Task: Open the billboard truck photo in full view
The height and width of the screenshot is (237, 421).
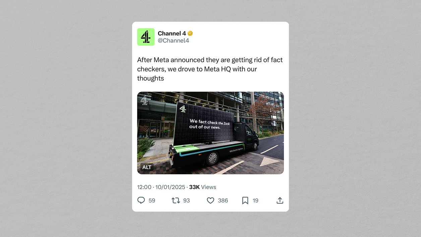Action: coord(210,133)
